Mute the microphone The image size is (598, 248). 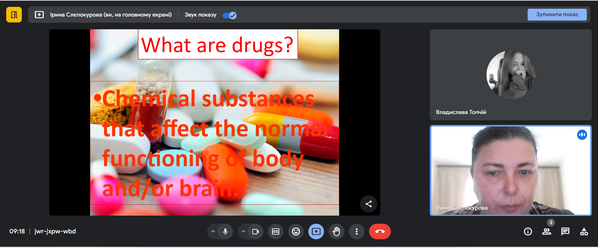[225, 231]
